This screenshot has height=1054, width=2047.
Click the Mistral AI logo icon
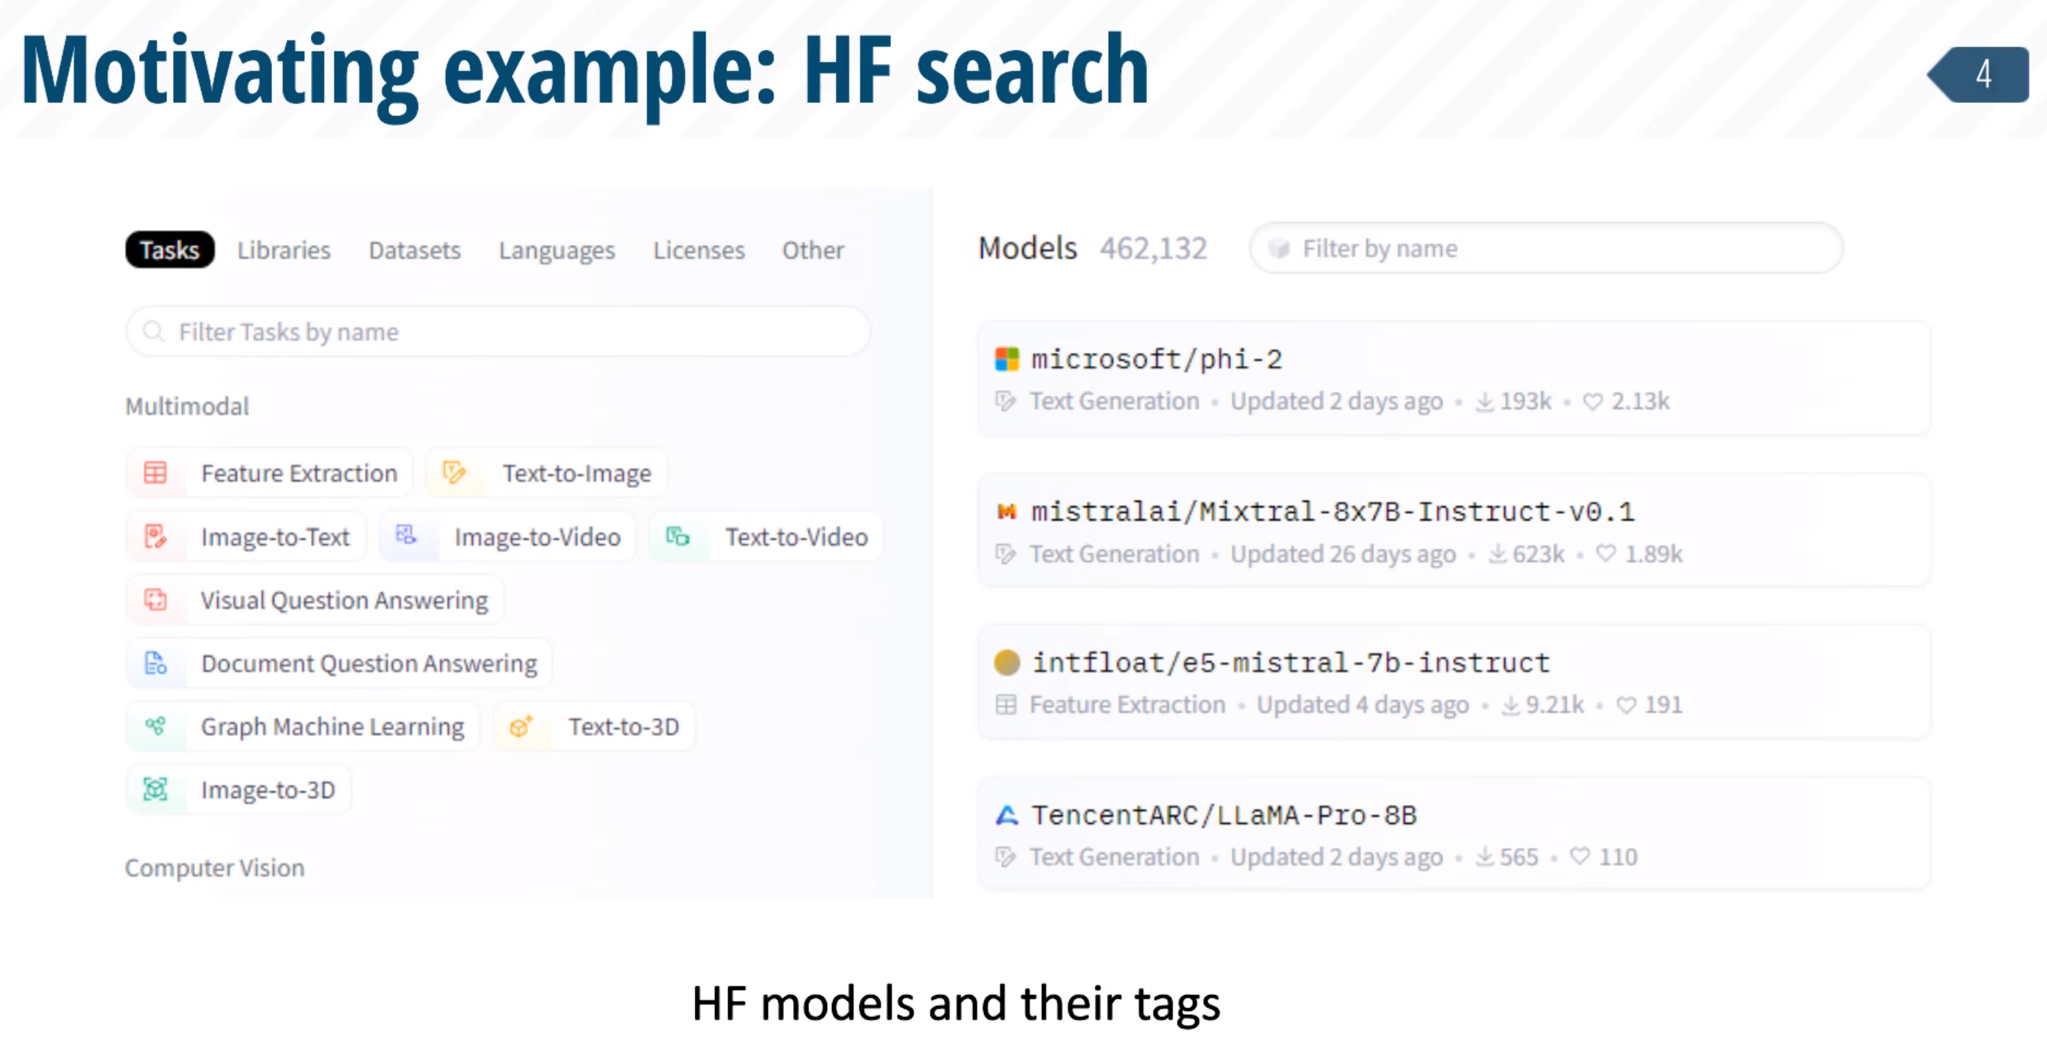tap(1006, 511)
